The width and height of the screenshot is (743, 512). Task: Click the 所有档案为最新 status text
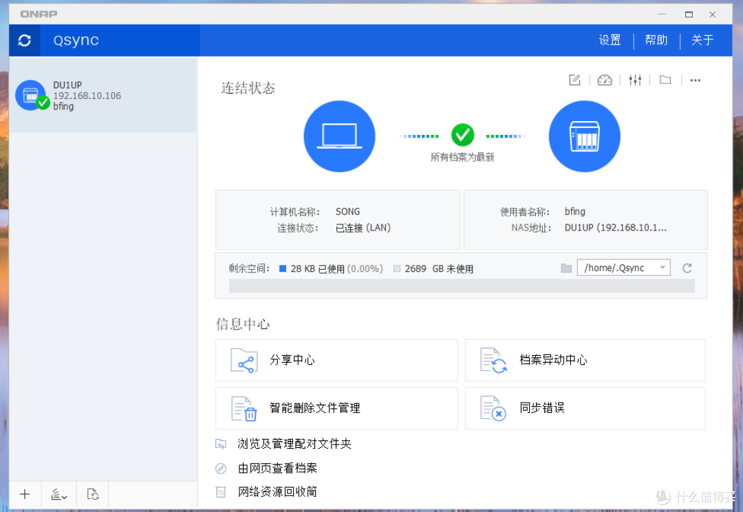pos(462,157)
